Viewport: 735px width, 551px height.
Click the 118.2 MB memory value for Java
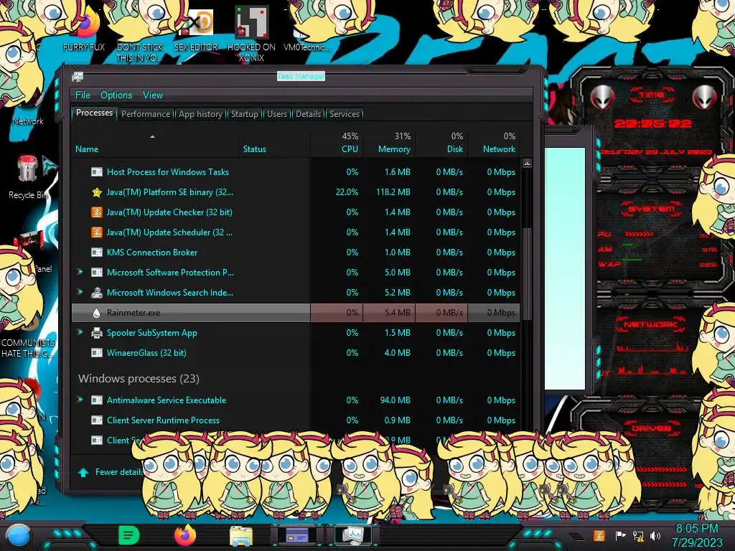pyautogui.click(x=393, y=192)
